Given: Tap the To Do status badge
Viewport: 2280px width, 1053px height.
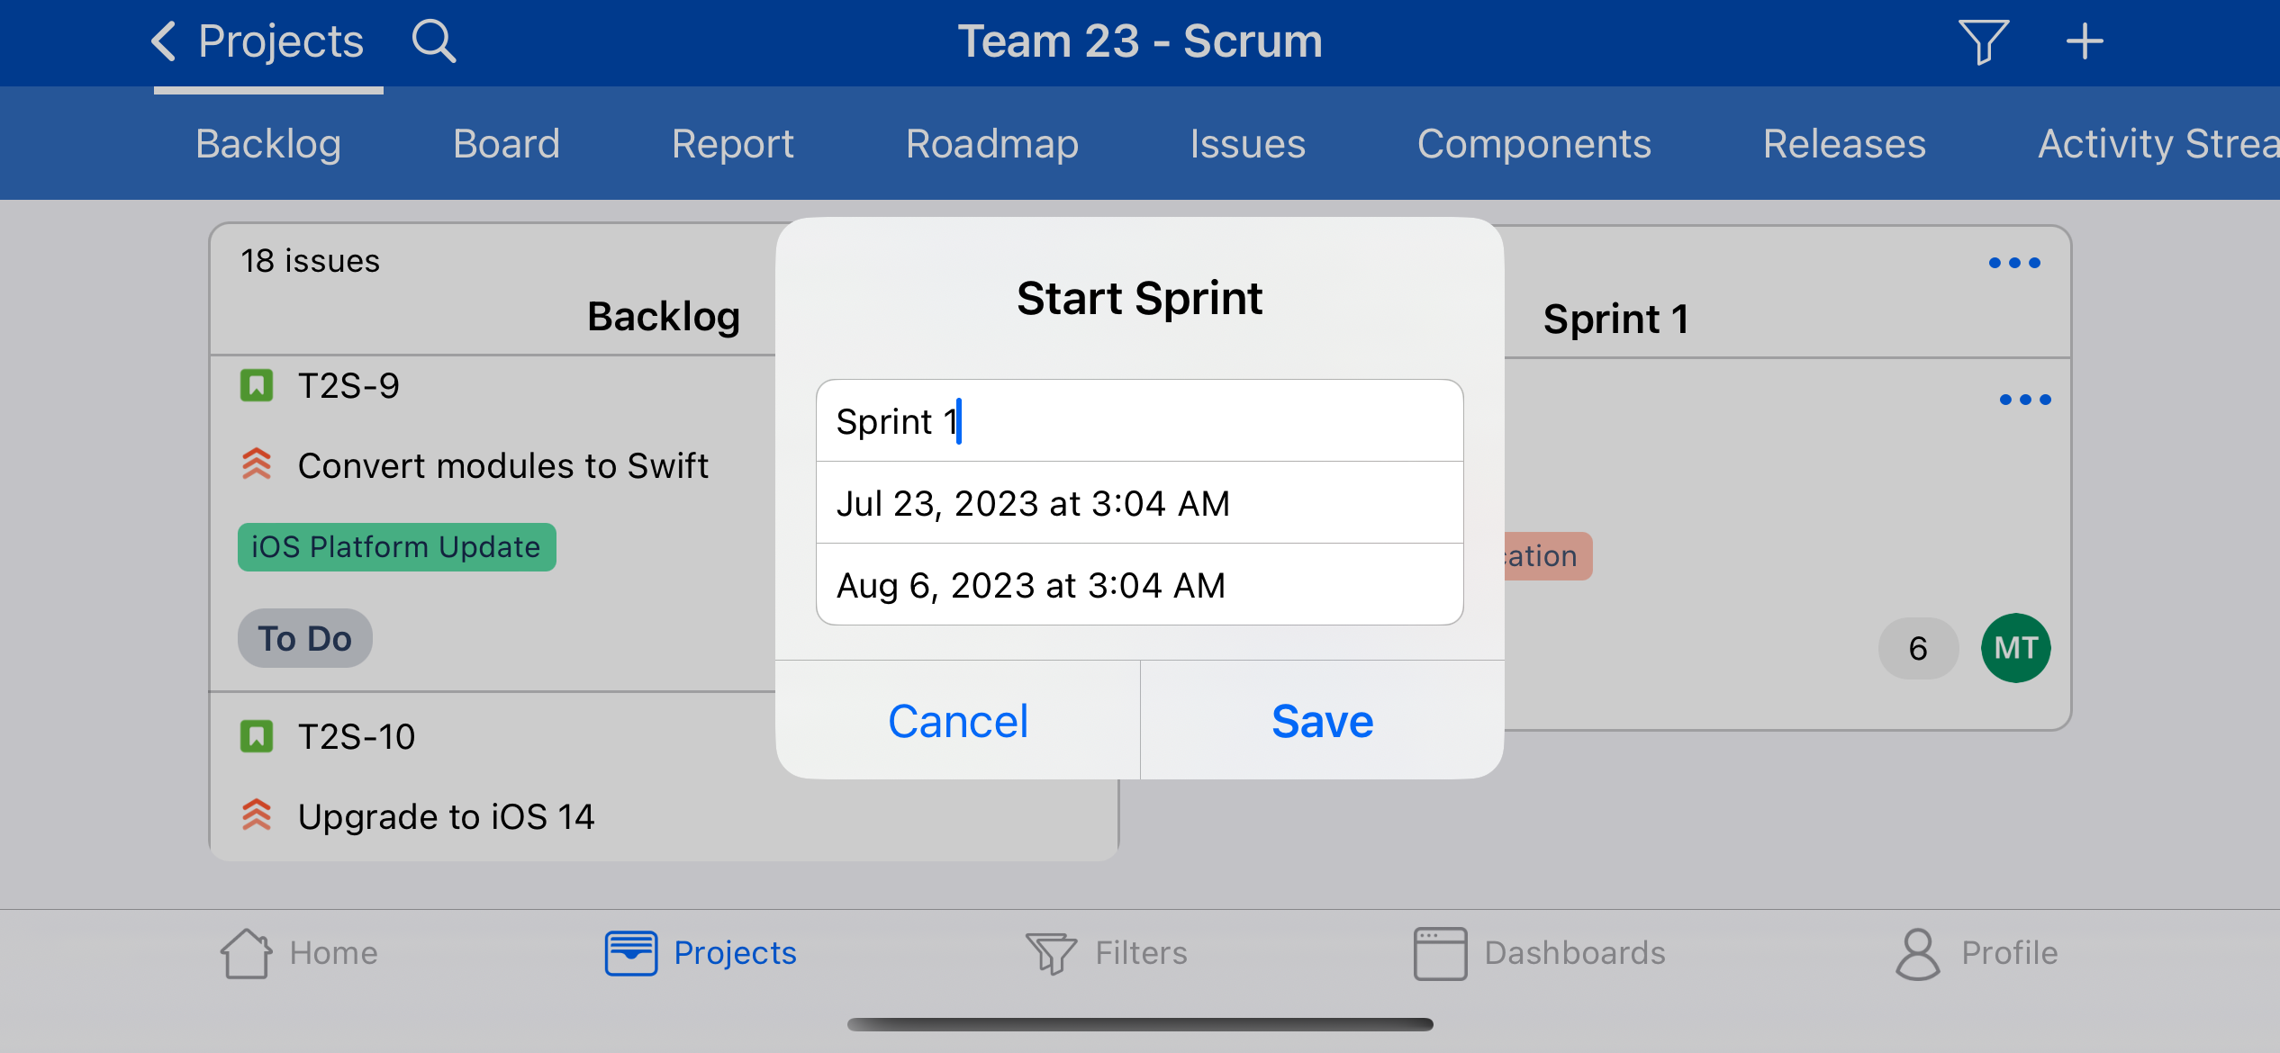Looking at the screenshot, I should click(x=304, y=638).
